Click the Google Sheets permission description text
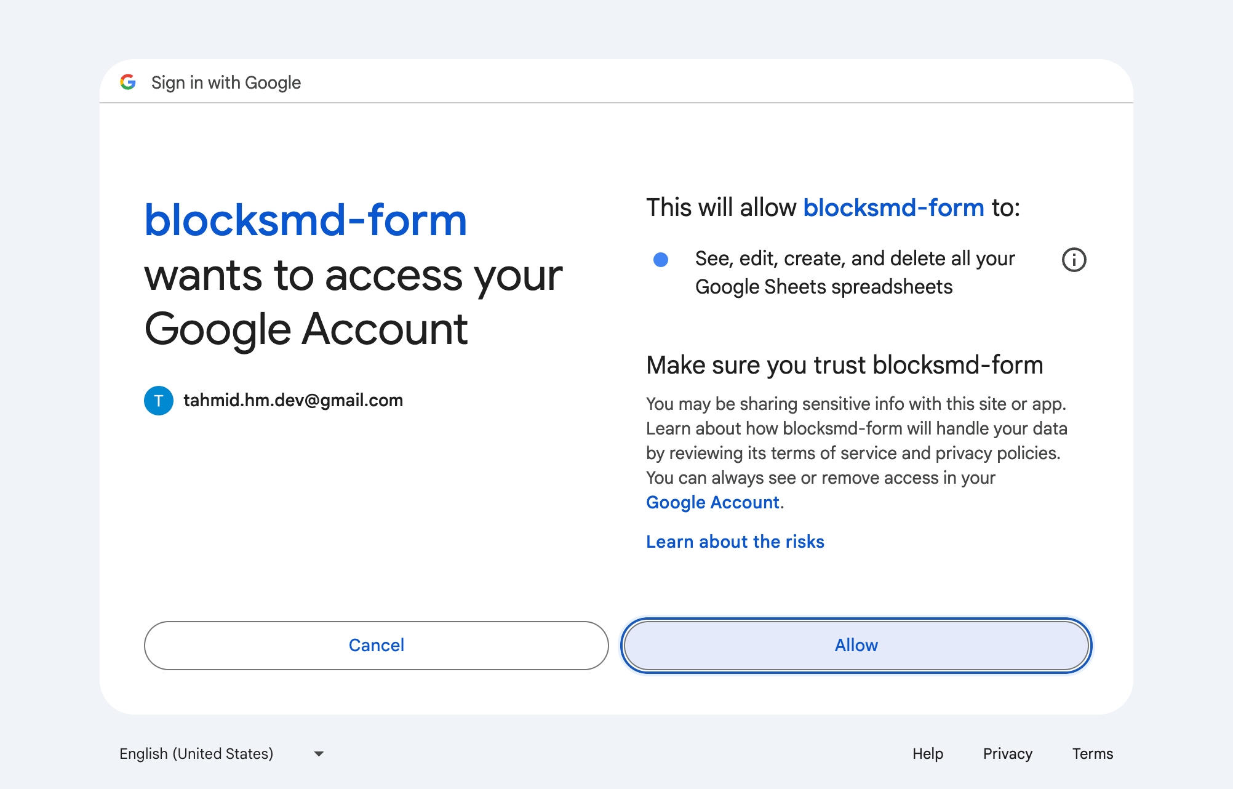The height and width of the screenshot is (789, 1233). pyautogui.click(x=854, y=273)
